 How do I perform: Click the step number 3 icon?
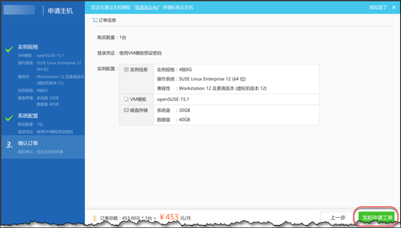click(9, 145)
